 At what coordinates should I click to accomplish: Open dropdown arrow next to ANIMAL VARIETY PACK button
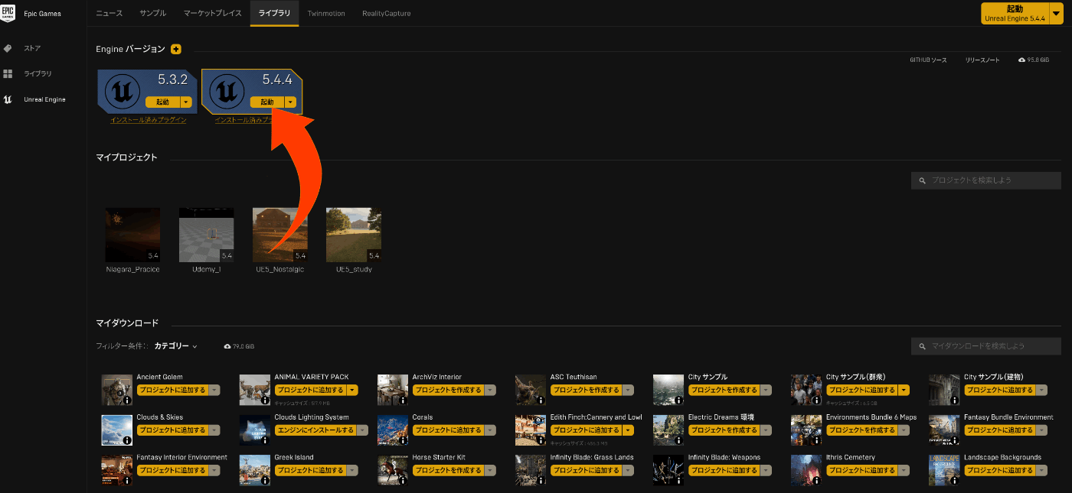click(352, 390)
